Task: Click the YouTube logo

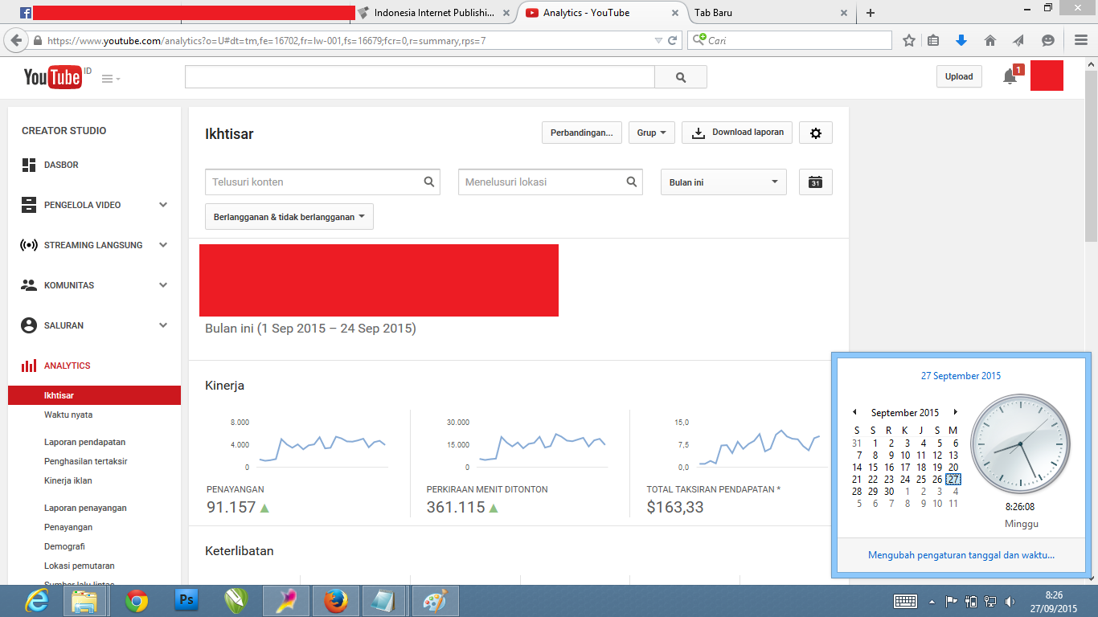Action: 52,77
